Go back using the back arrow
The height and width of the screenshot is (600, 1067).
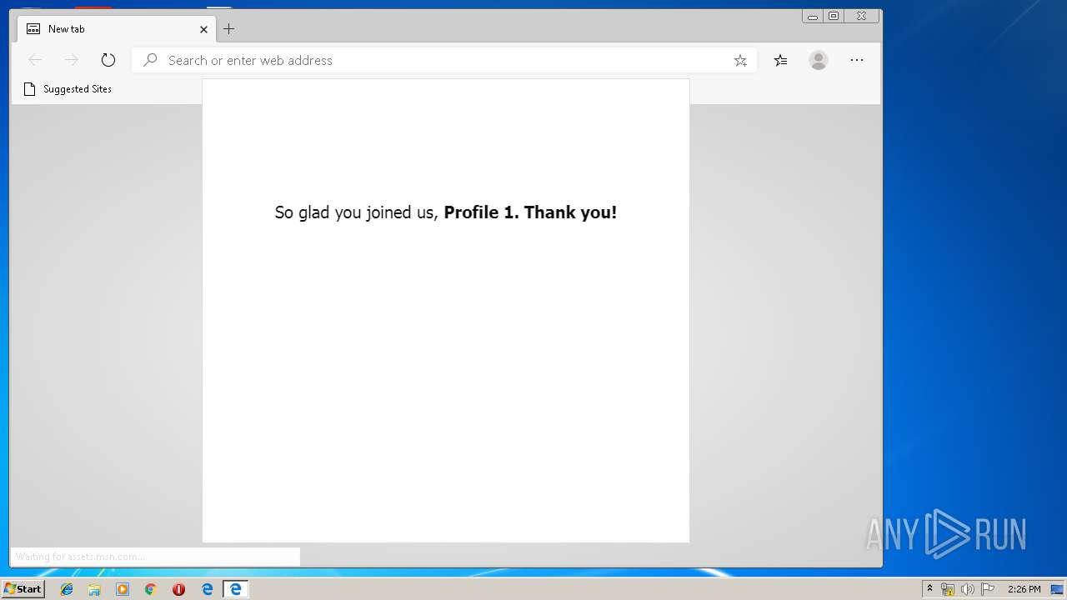pos(35,60)
